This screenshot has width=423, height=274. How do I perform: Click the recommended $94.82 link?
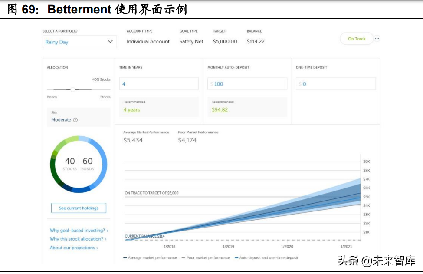point(220,109)
